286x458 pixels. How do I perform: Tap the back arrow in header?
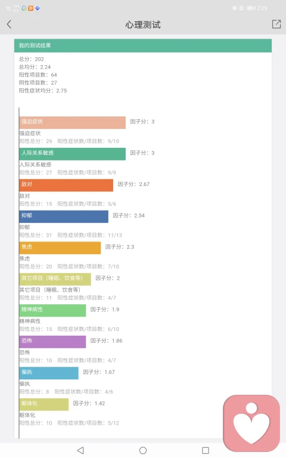[x=9, y=24]
